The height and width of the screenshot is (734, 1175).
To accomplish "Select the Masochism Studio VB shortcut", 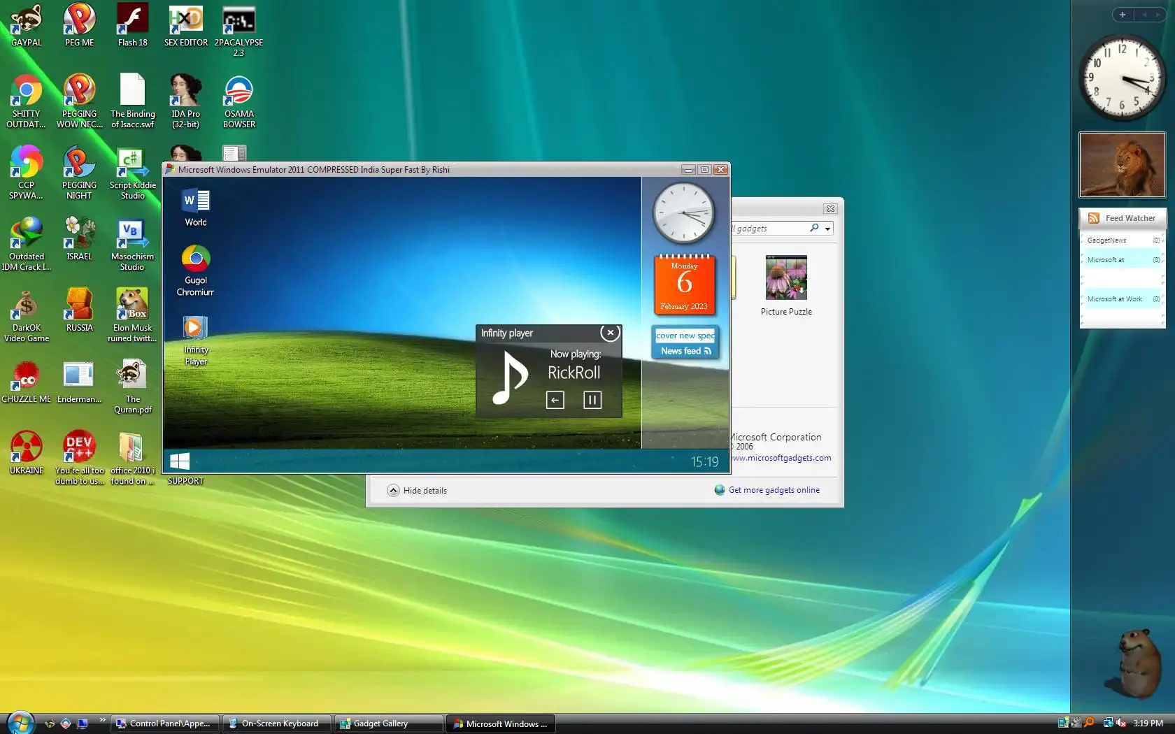I will pyautogui.click(x=132, y=244).
